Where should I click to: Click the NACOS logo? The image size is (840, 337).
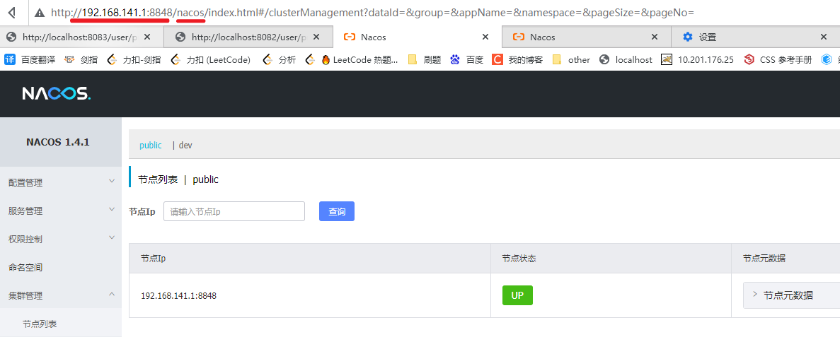coord(56,94)
